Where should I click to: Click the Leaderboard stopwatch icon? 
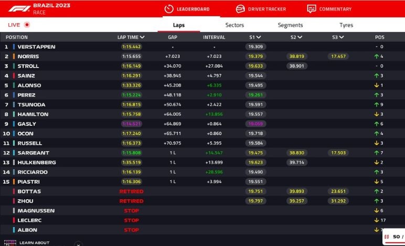(x=169, y=9)
